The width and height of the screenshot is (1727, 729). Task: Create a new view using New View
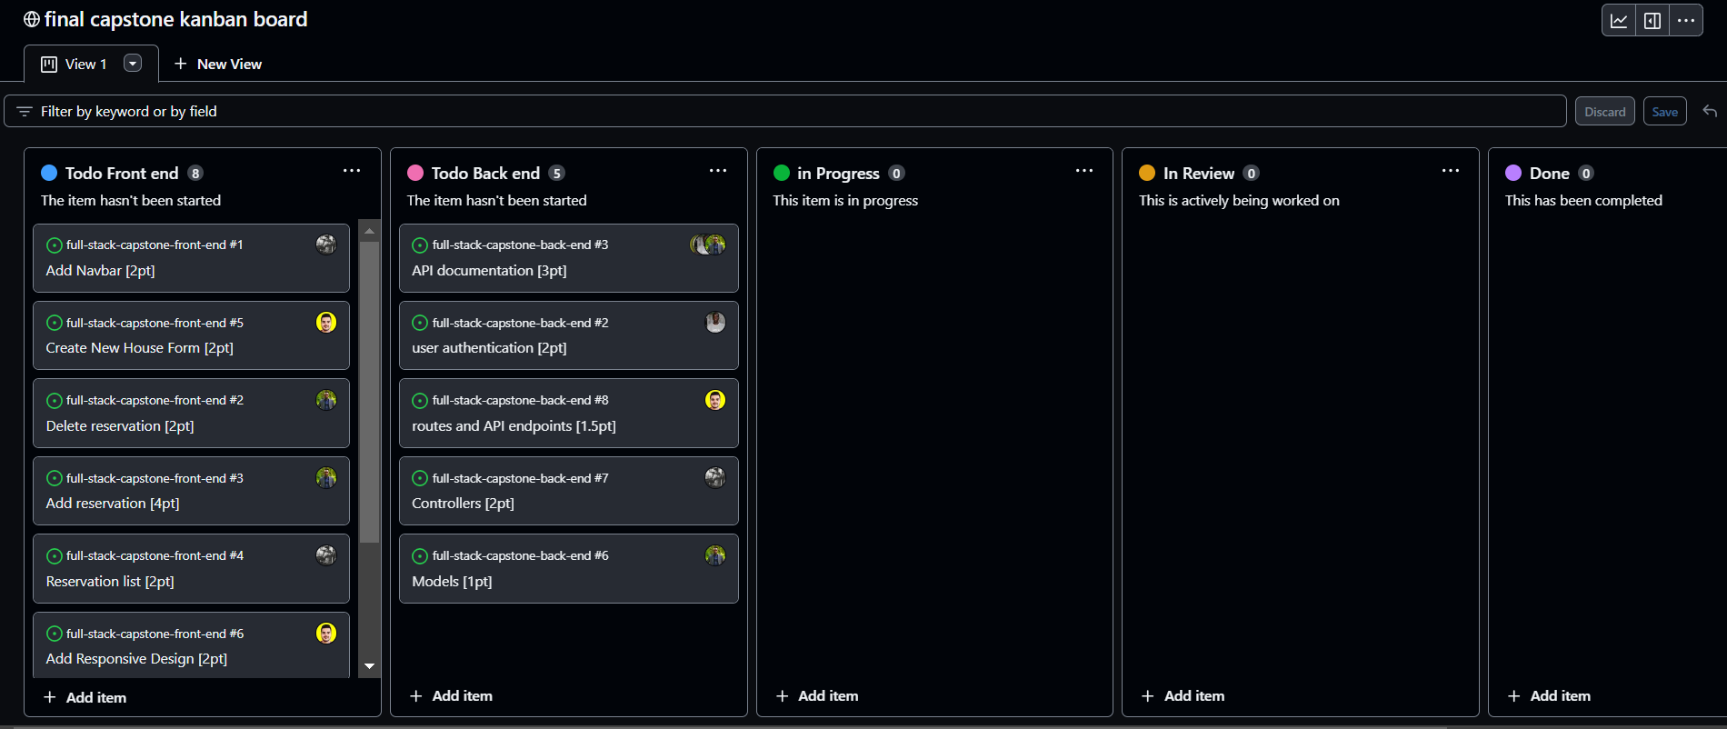coord(218,64)
